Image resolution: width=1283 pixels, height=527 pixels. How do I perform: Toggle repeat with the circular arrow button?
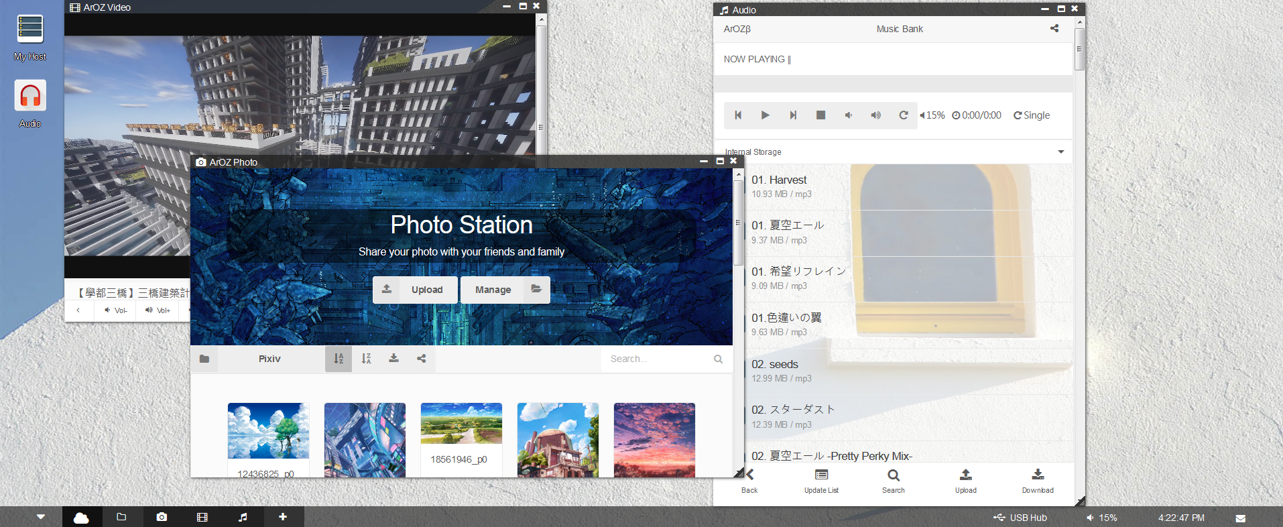pyautogui.click(x=904, y=115)
